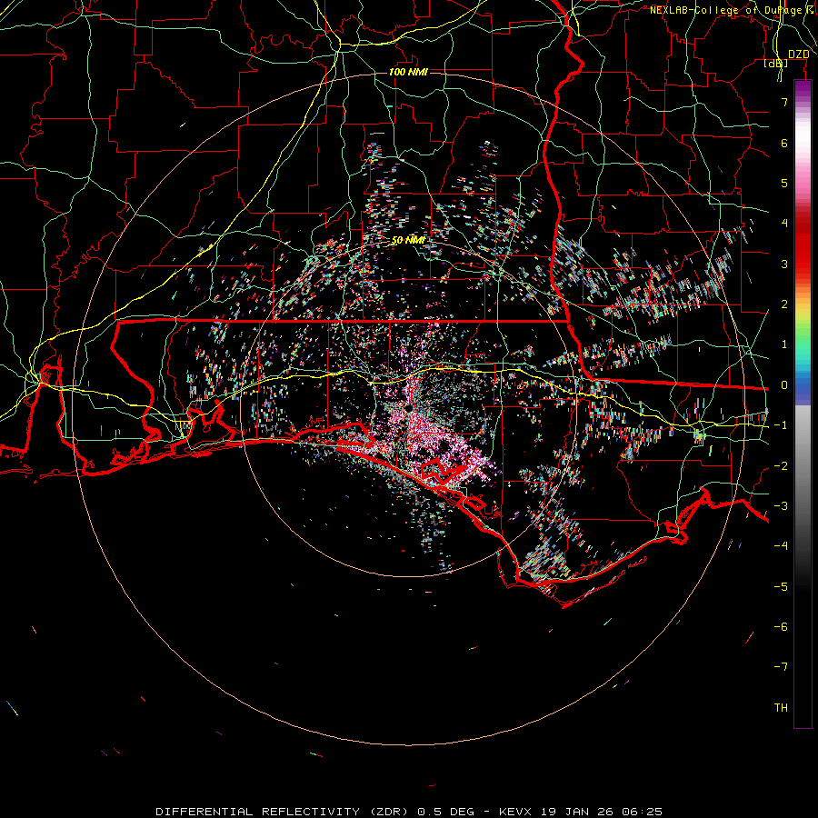Select the positive 1 scale label

point(784,344)
